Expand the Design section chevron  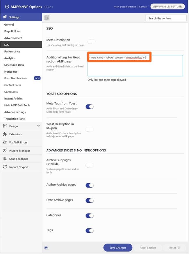coord(38,126)
